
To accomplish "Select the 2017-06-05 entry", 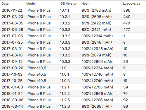I will tap(73, 23).
